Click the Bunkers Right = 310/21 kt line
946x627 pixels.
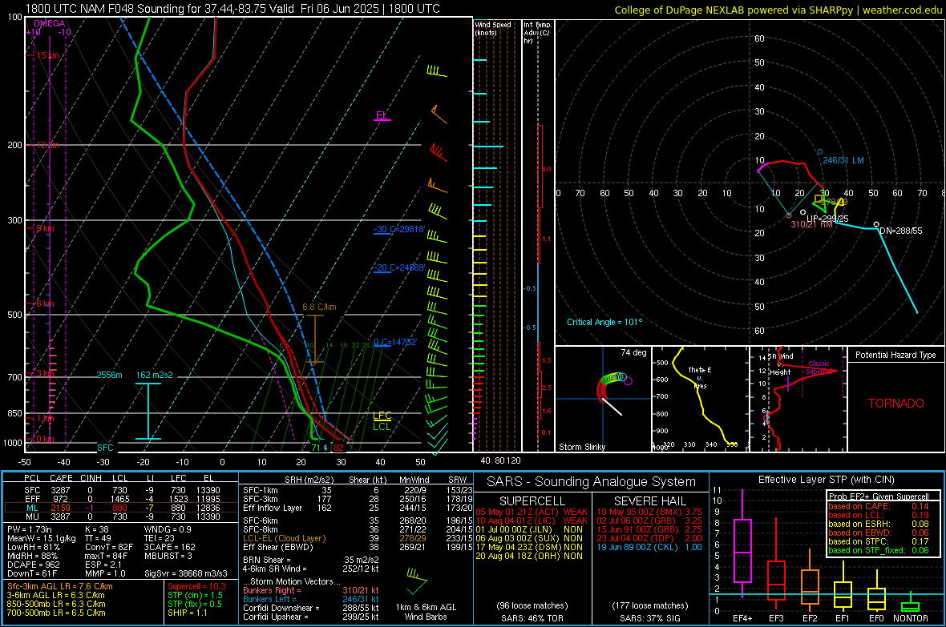[311, 590]
